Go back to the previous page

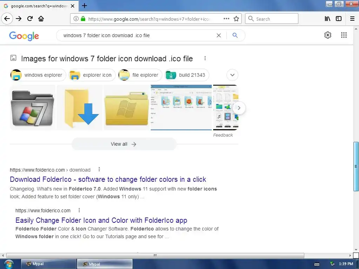tap(7, 19)
